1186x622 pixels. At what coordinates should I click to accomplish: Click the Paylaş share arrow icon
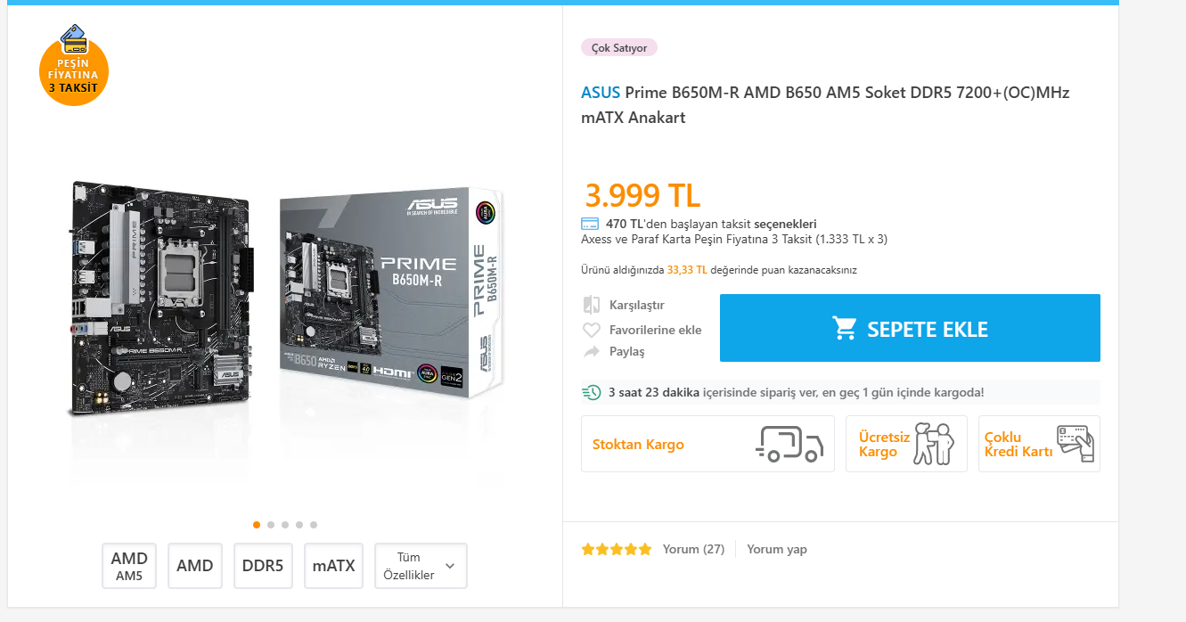click(592, 352)
